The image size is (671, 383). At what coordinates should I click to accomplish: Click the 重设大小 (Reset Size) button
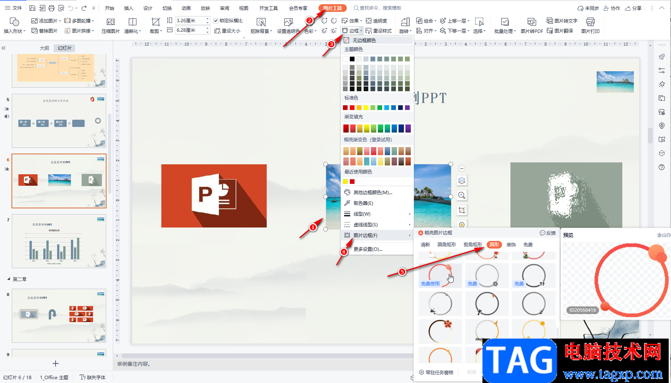tap(228, 31)
